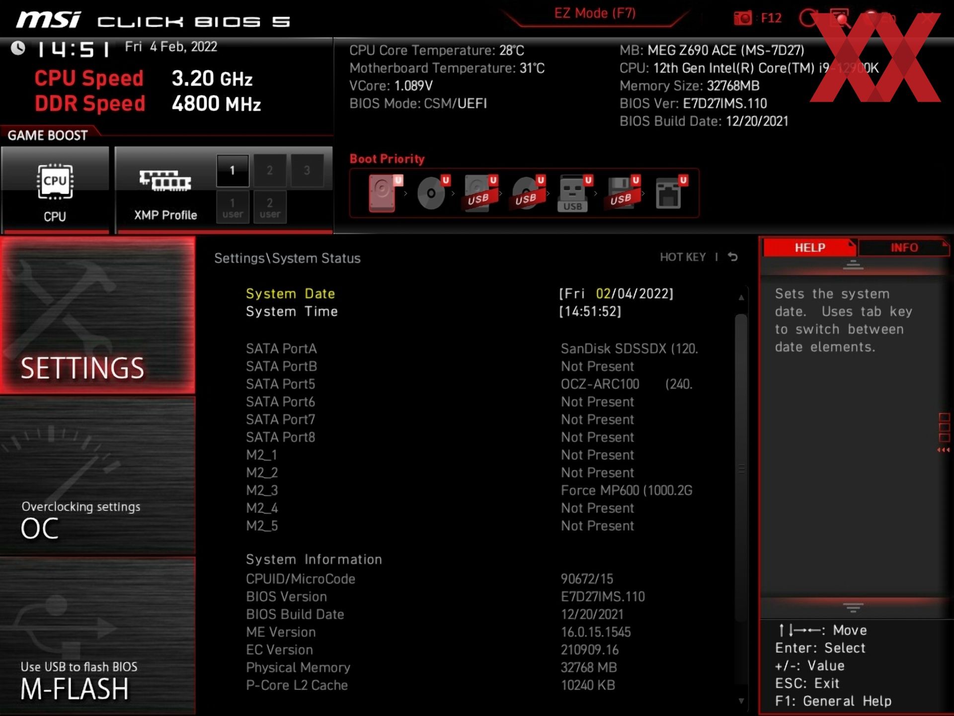Click the SanDisk SDSSDX drive value
Viewport: 954px width, 716px height.
coord(629,349)
